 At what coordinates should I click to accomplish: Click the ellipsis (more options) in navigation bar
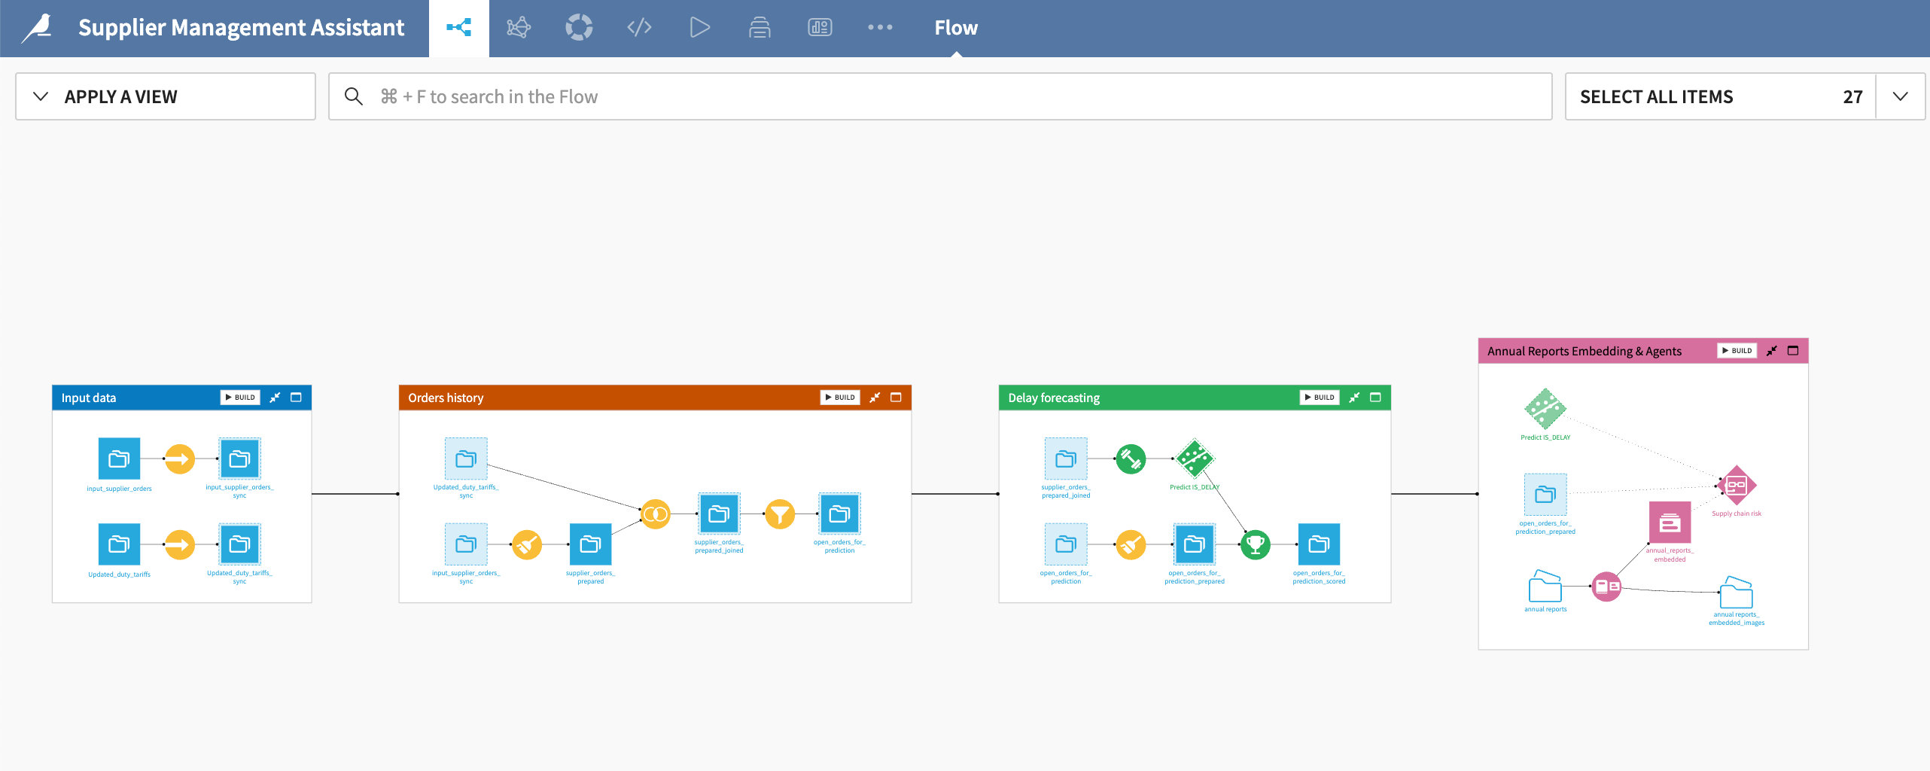tap(880, 27)
